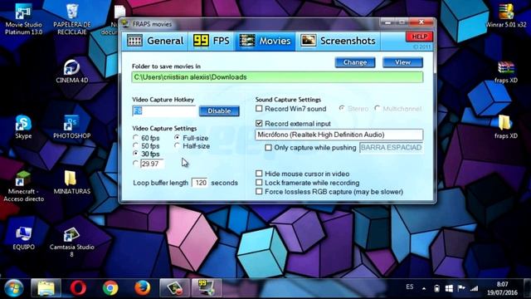Launch the Camtasia Studio 8 shortcut

(x=72, y=242)
